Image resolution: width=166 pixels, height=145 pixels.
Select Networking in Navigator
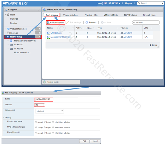[x=23, y=37]
